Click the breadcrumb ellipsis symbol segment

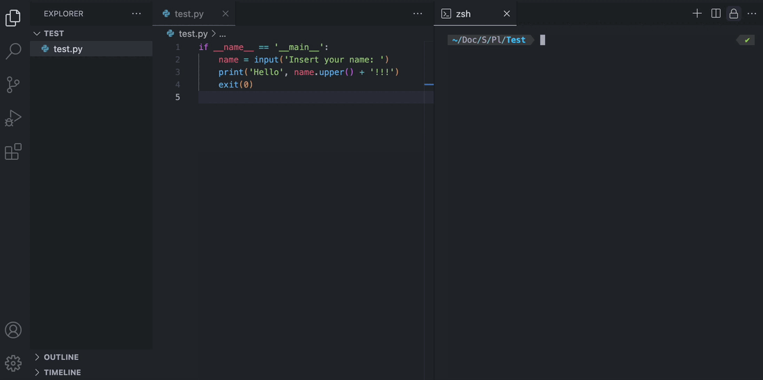[x=222, y=34]
